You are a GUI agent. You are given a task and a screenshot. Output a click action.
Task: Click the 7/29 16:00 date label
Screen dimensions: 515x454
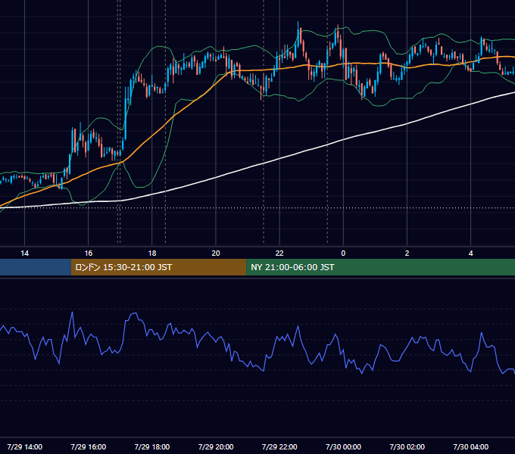(89, 446)
